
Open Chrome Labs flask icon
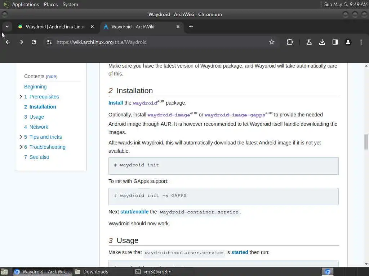309,42
